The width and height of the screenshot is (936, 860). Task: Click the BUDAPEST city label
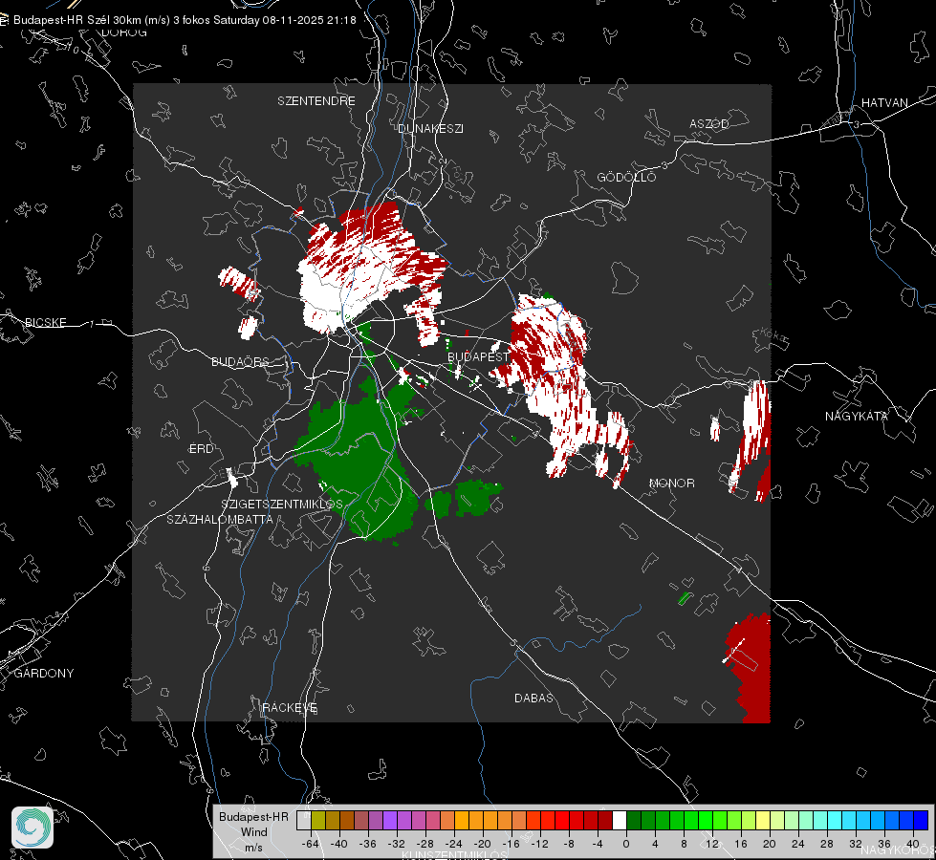[478, 356]
